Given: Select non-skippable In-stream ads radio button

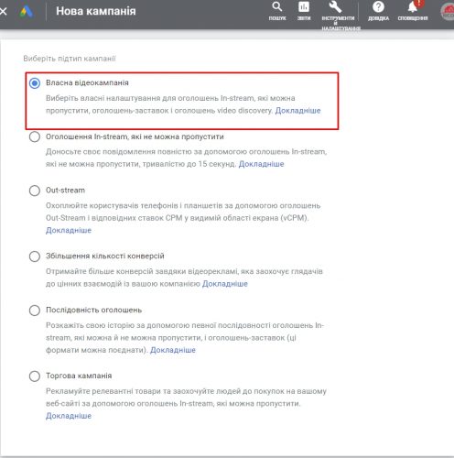Looking at the screenshot, I should click(35, 136).
